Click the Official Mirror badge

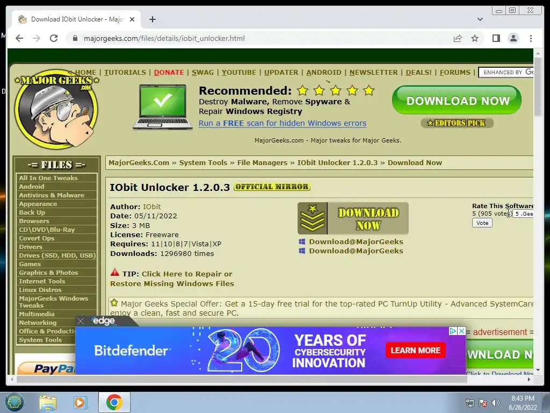[272, 187]
